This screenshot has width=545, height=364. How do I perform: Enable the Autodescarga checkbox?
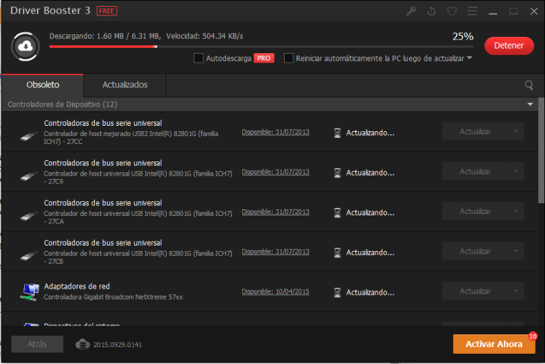click(x=198, y=58)
